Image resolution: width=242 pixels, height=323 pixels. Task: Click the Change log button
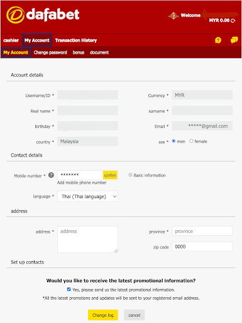pos(102,315)
